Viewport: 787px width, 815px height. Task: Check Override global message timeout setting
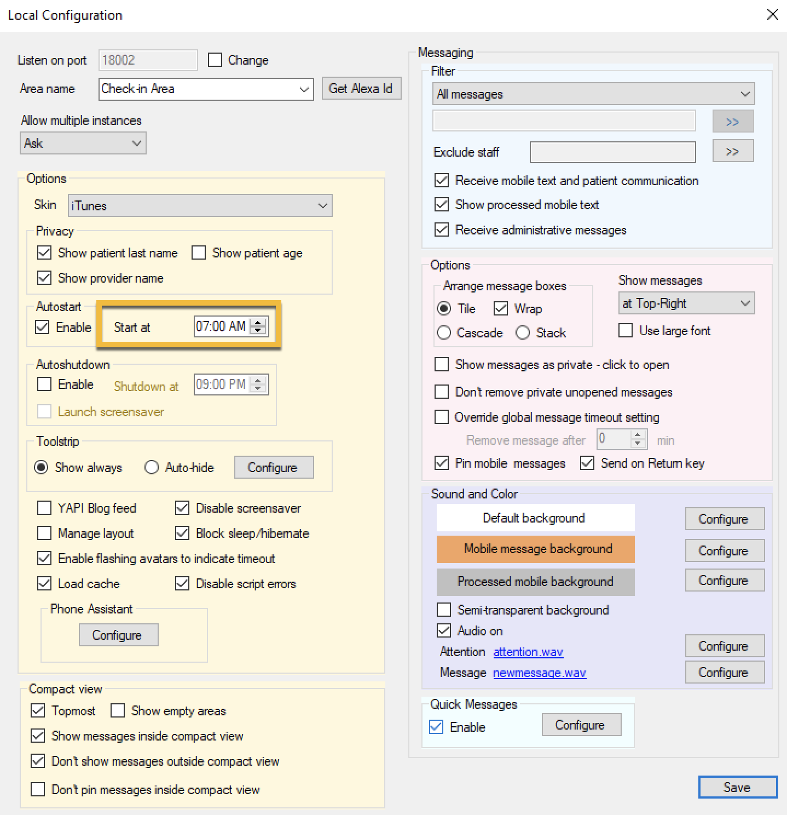click(442, 417)
